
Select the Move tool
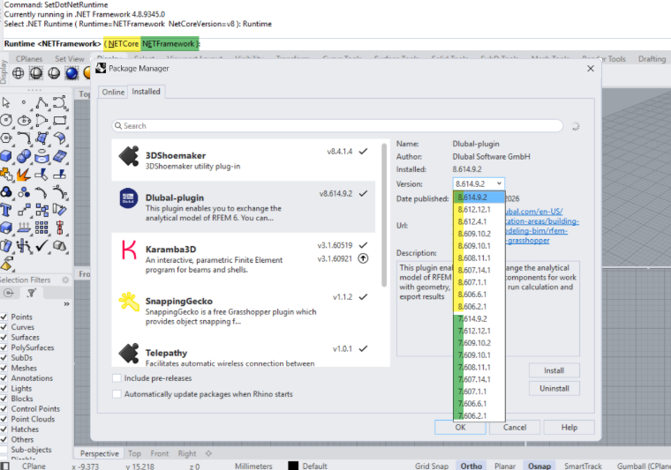(x=24, y=210)
